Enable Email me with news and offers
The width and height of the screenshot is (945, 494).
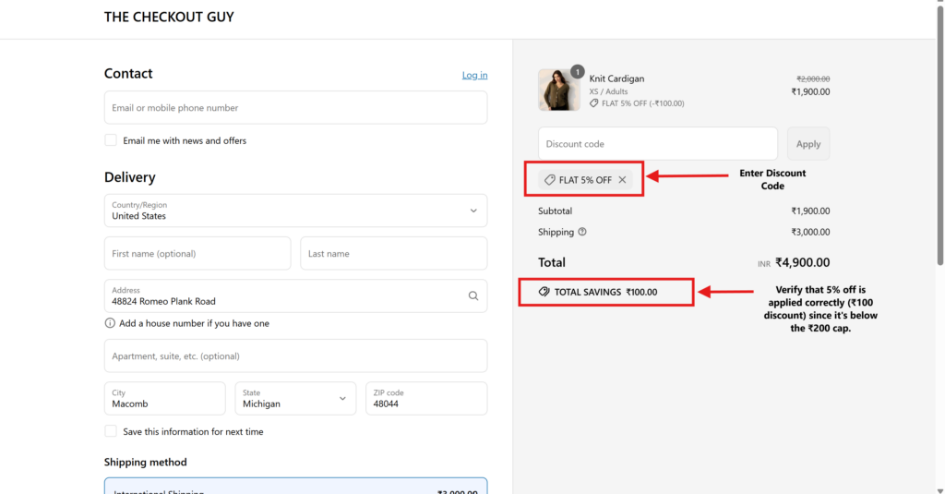pyautogui.click(x=111, y=140)
